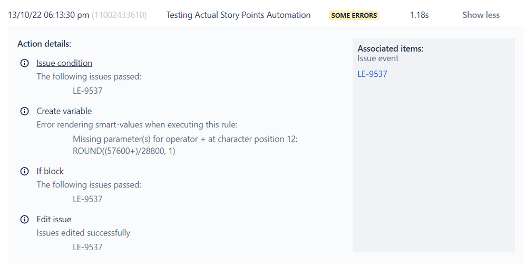
Task: Open LE-9537 link under Associated items
Action: click(x=372, y=74)
